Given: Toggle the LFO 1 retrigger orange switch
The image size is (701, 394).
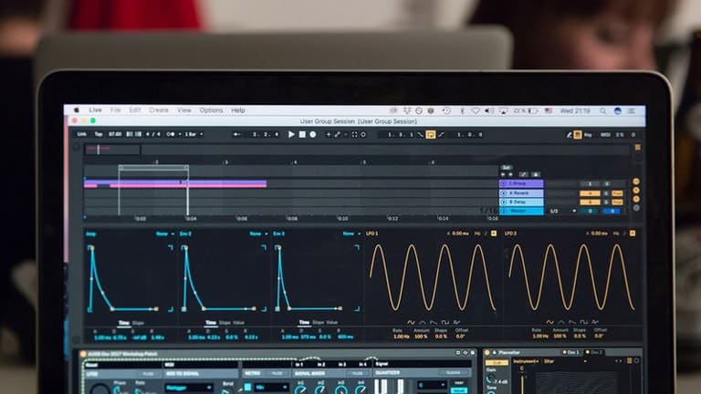Looking at the screenshot, I should (x=494, y=233).
